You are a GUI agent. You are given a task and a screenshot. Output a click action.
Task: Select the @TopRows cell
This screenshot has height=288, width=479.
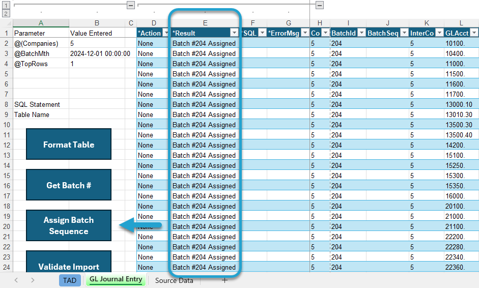point(41,64)
